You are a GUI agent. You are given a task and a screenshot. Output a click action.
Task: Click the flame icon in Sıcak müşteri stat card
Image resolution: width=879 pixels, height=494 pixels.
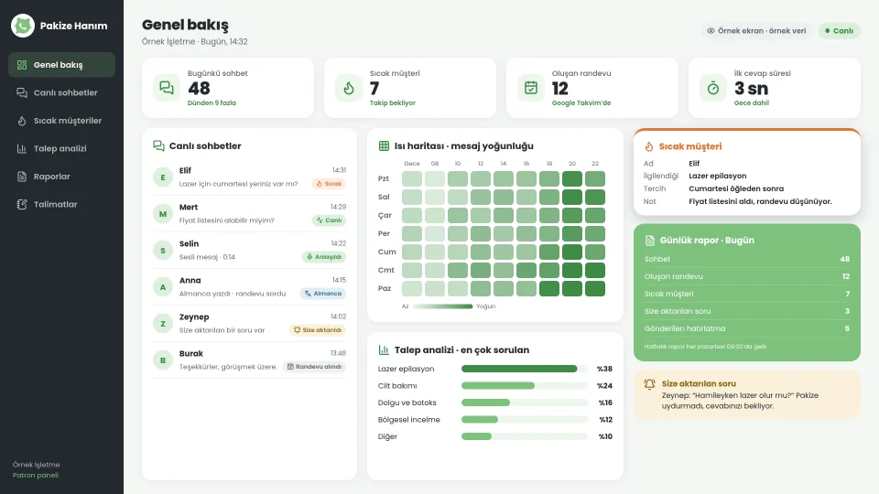pyautogui.click(x=349, y=88)
